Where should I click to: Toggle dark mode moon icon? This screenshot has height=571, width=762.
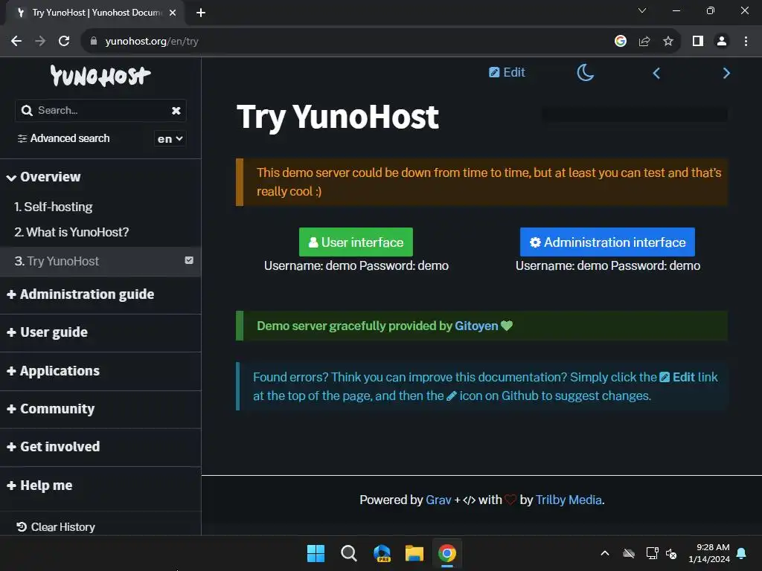585,73
